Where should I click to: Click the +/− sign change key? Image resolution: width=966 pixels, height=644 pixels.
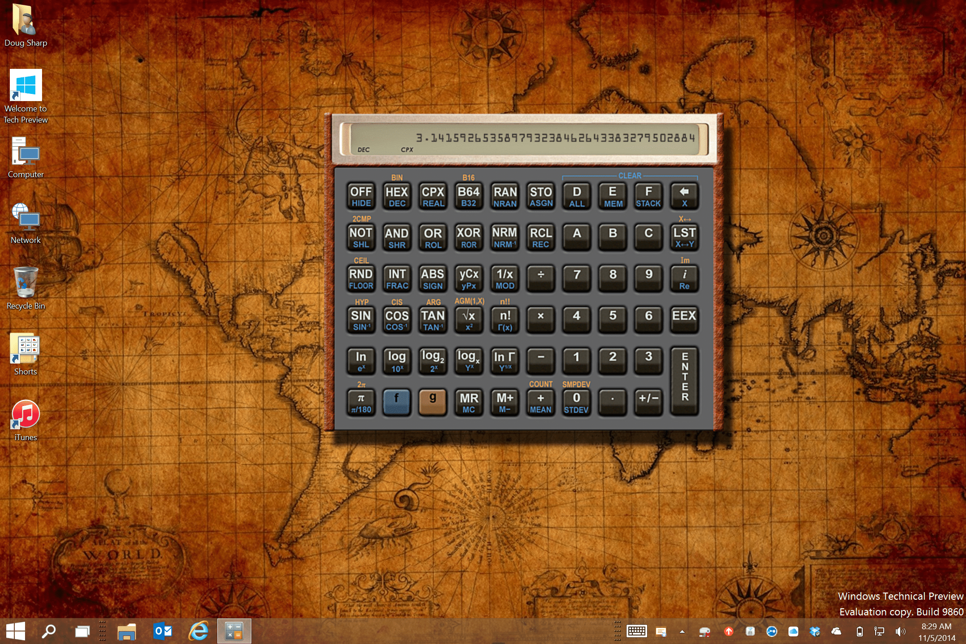648,402
